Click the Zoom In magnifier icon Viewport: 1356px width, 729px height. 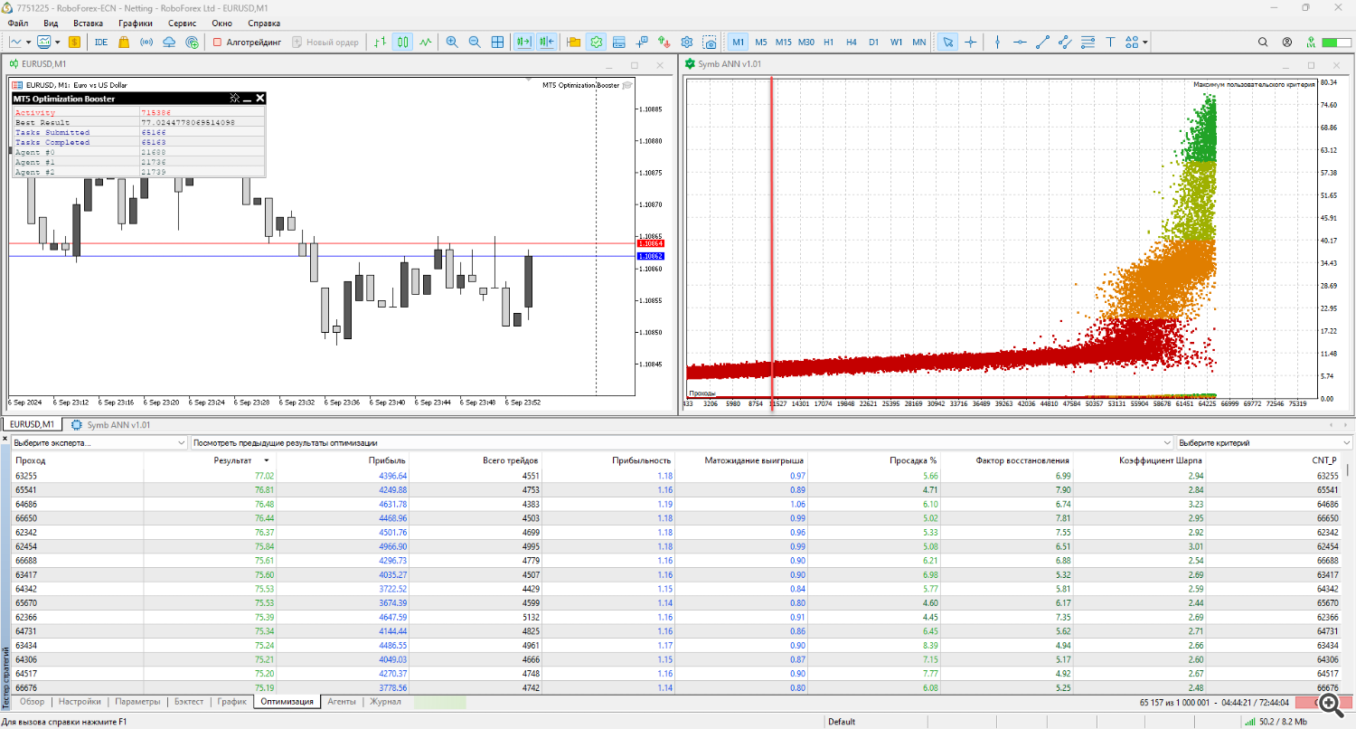click(x=451, y=42)
